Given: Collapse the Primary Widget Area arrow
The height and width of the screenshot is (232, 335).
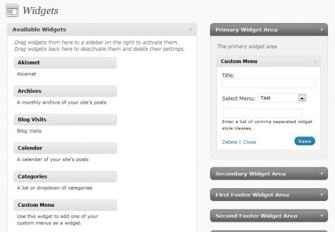Looking at the screenshot, I should (x=321, y=30).
